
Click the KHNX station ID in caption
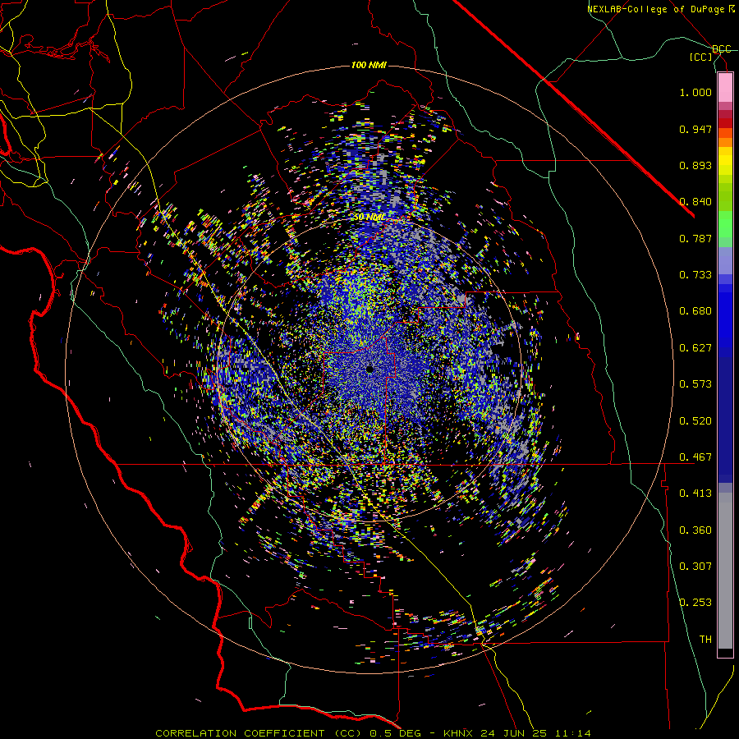(x=460, y=733)
